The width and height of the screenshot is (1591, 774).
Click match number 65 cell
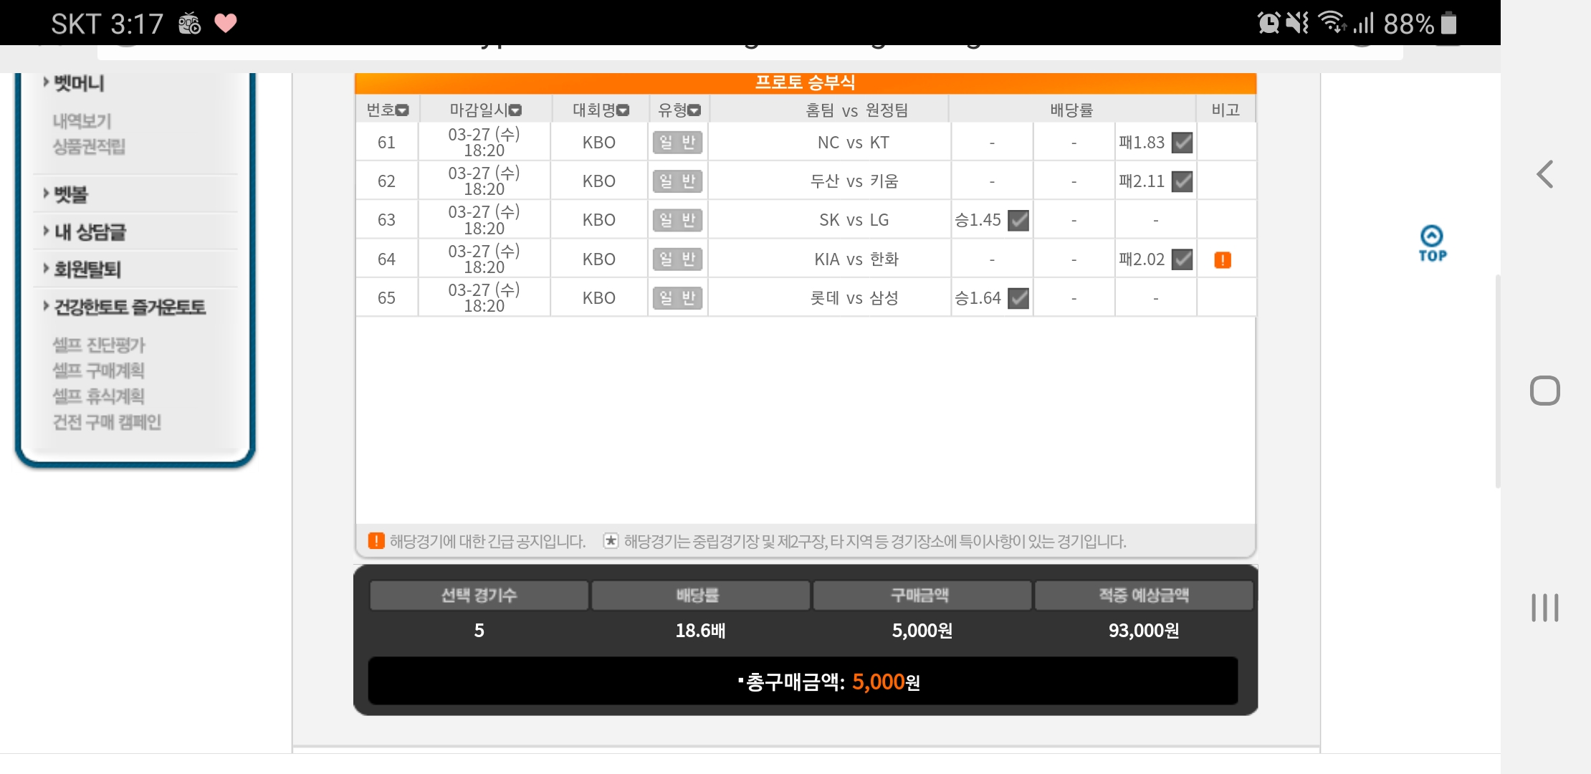(386, 297)
